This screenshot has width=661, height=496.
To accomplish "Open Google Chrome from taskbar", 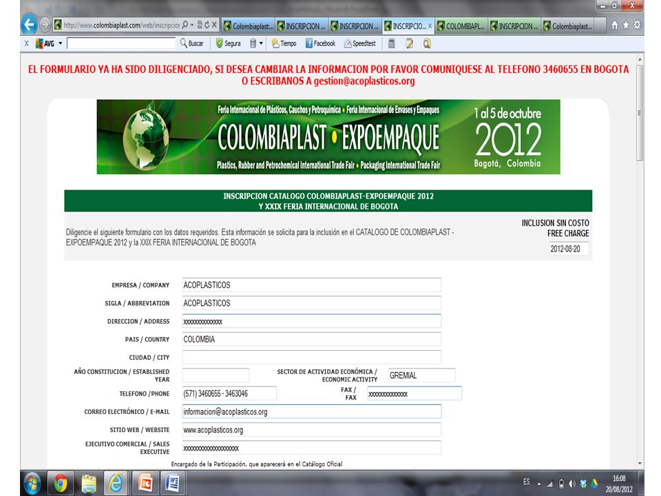I will (61, 484).
